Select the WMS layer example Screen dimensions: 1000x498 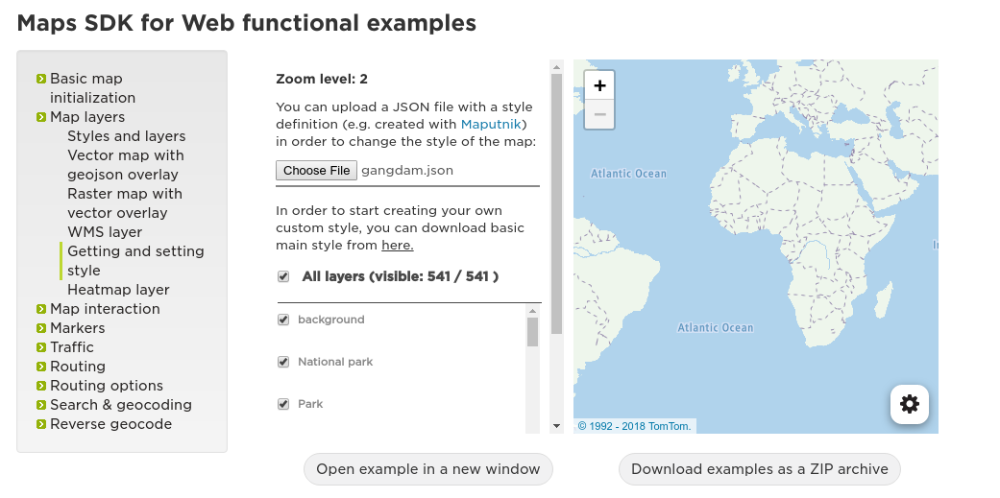[x=105, y=232]
